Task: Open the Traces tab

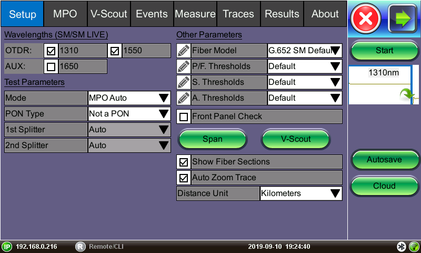Action: (x=238, y=14)
